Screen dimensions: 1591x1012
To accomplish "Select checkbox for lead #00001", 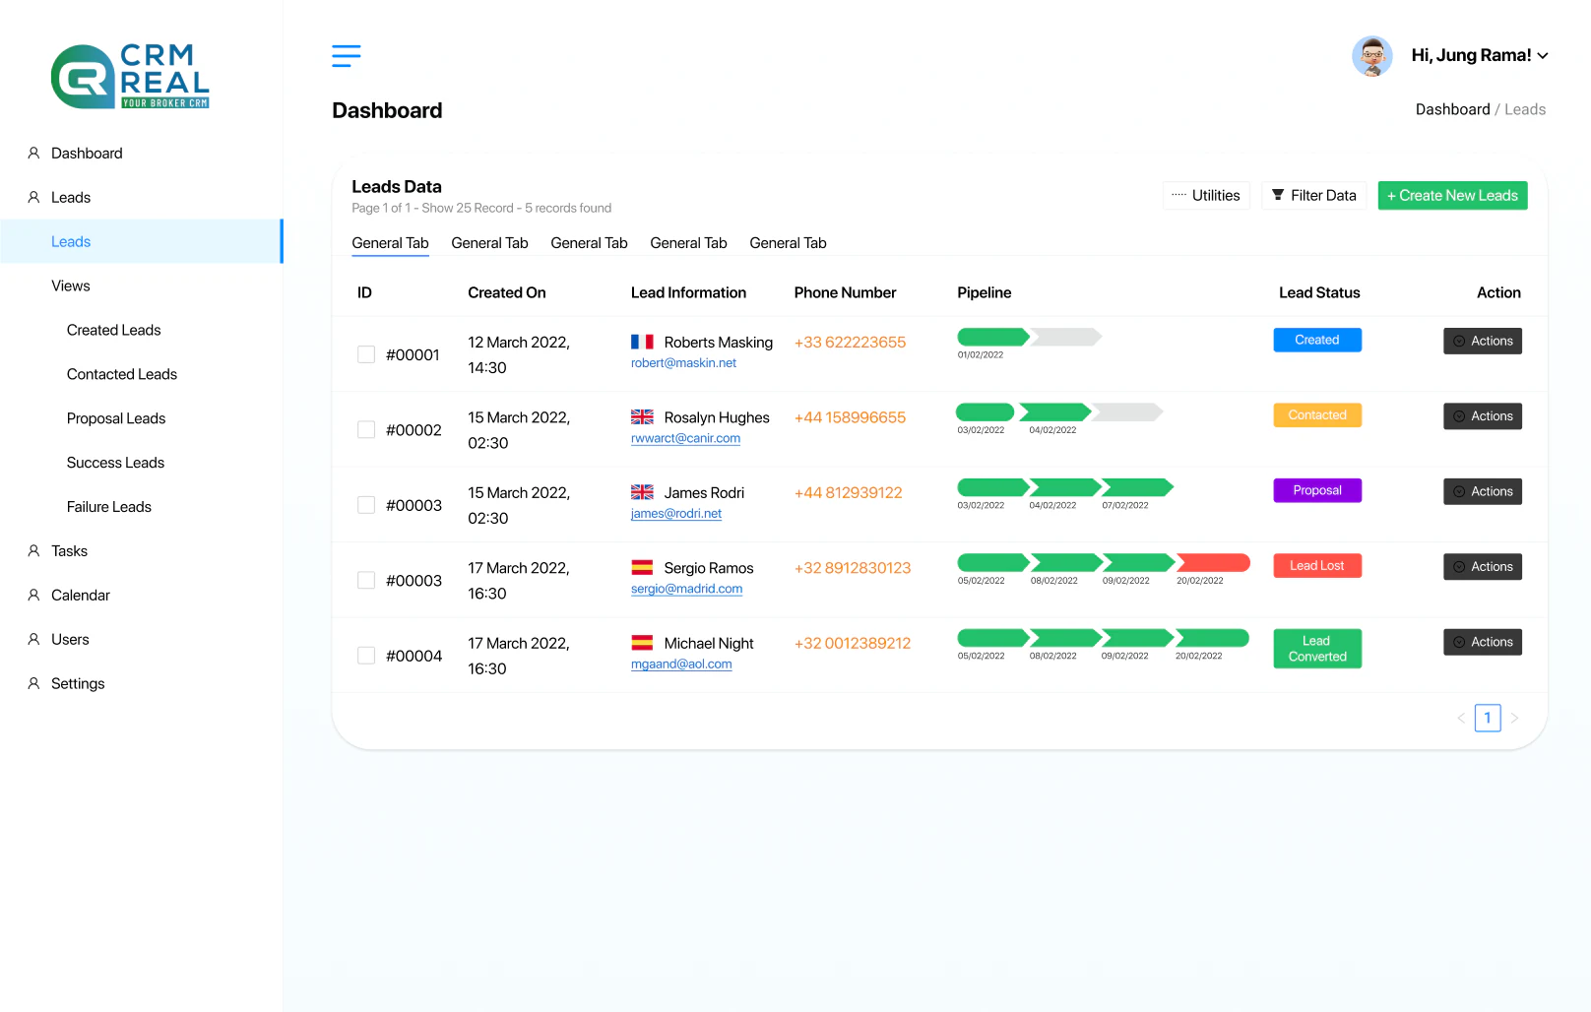I will pos(366,354).
